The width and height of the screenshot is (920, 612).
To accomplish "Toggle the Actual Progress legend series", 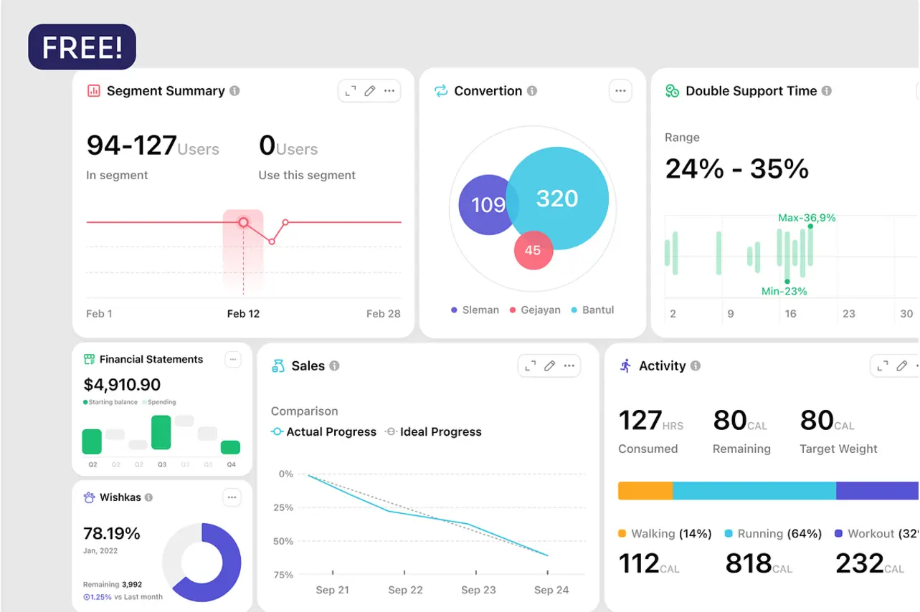I will coord(323,432).
